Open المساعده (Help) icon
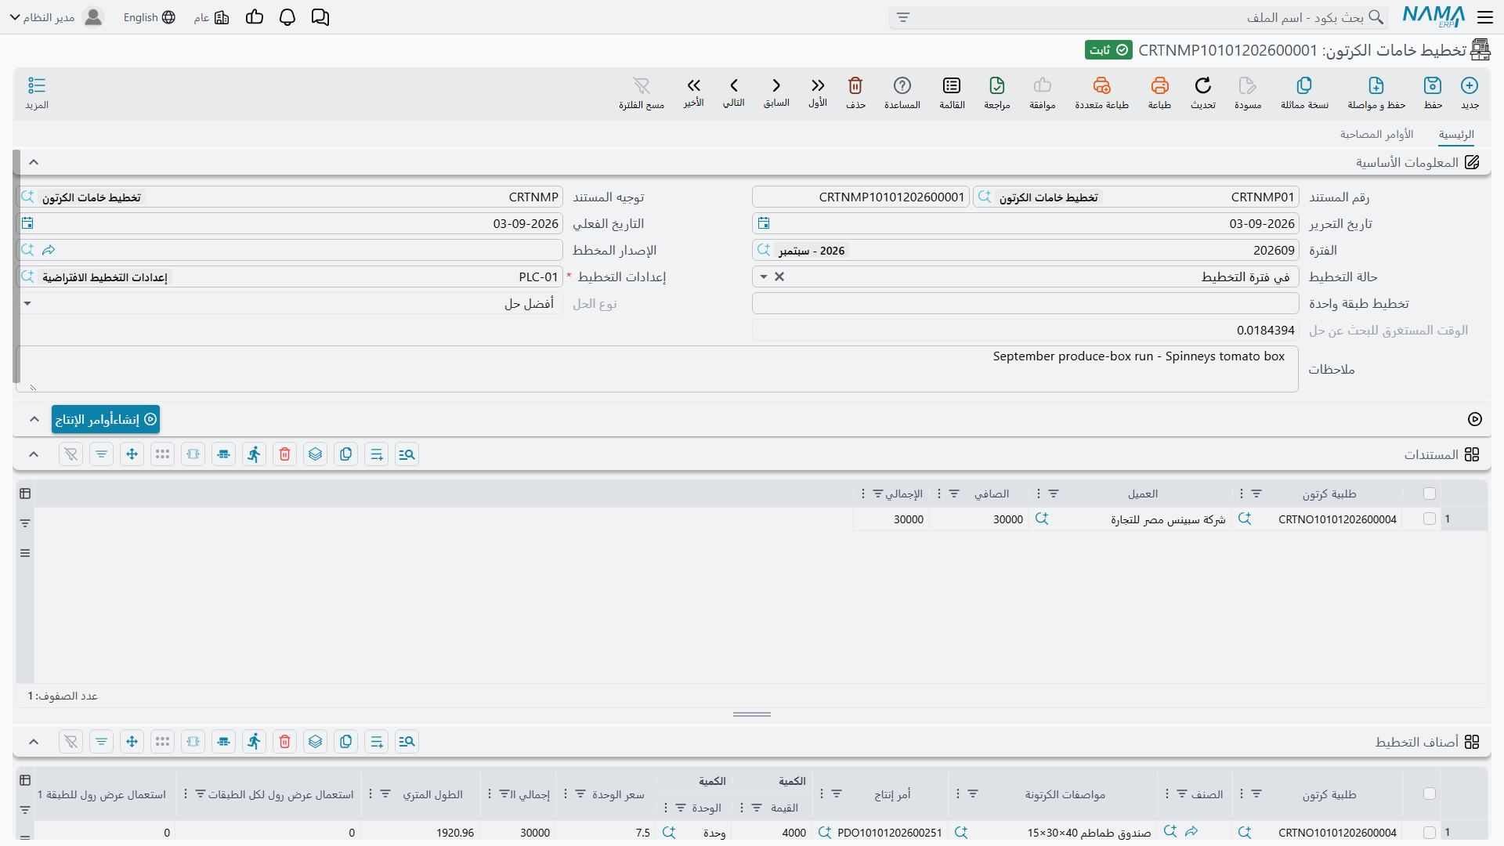Screen dimensions: 1504x846 coord(902,85)
